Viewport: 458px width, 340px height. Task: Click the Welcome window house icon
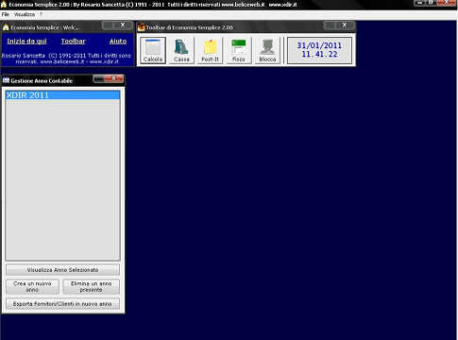(x=6, y=27)
